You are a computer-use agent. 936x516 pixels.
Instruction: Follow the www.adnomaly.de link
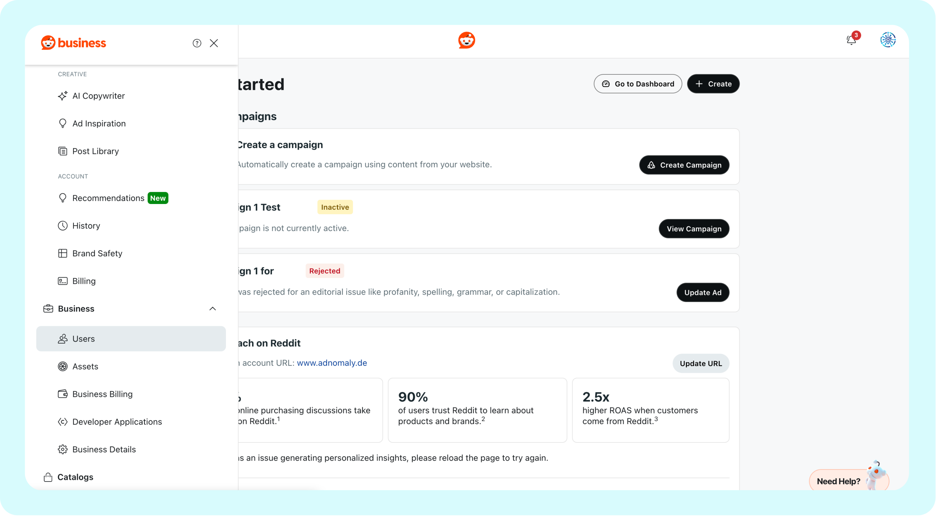tap(332, 363)
